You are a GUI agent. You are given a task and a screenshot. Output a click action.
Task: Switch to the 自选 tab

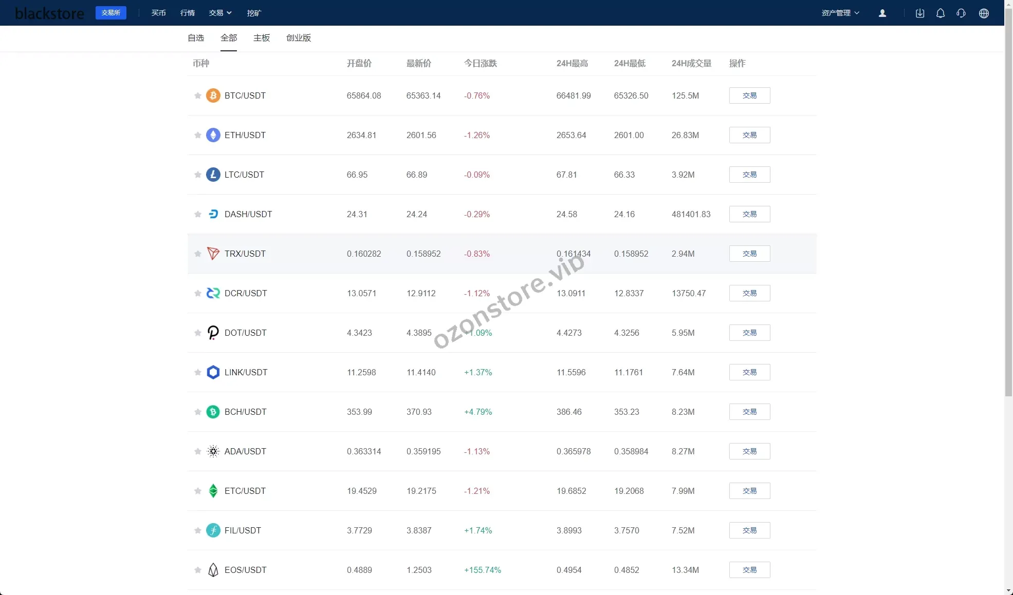[196, 38]
